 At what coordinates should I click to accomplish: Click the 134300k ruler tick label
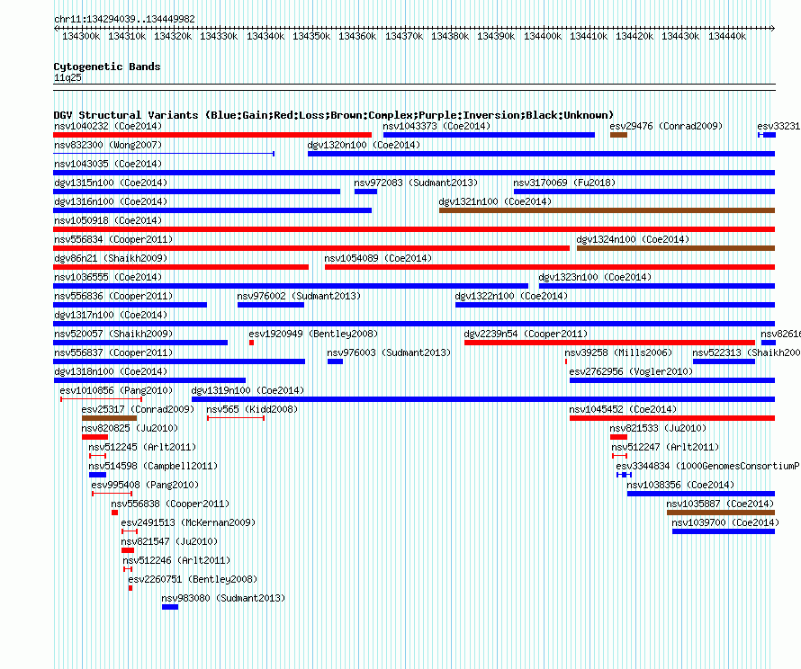coord(81,36)
